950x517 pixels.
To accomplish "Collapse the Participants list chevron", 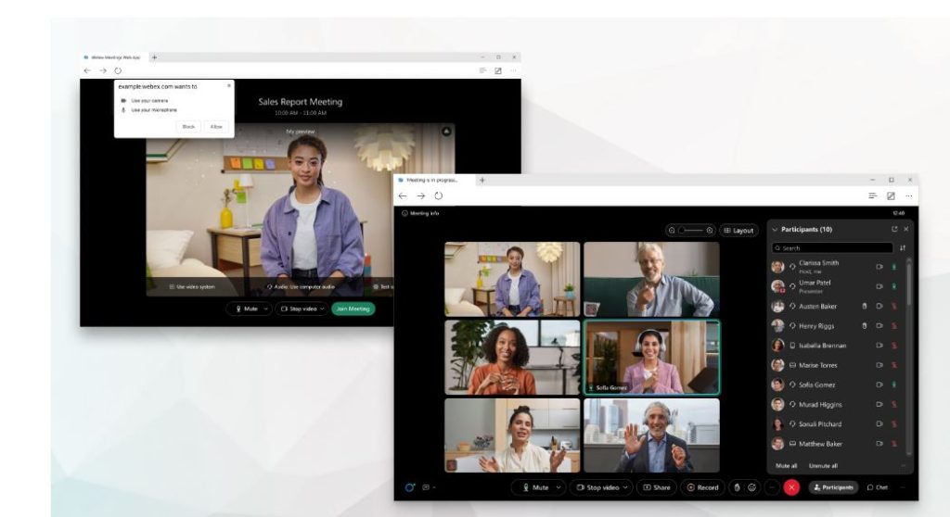I will point(775,229).
